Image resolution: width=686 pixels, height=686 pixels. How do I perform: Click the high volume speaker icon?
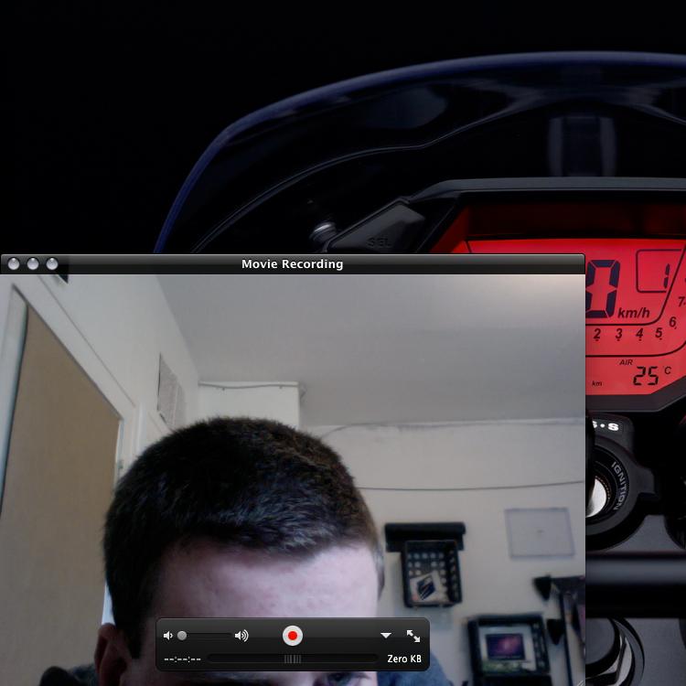tap(241, 636)
